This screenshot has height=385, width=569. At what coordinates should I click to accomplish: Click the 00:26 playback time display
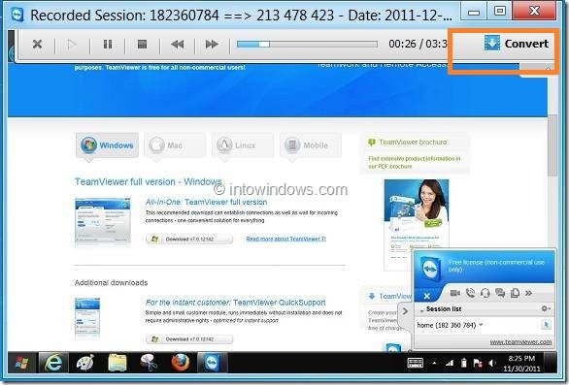[x=402, y=45]
